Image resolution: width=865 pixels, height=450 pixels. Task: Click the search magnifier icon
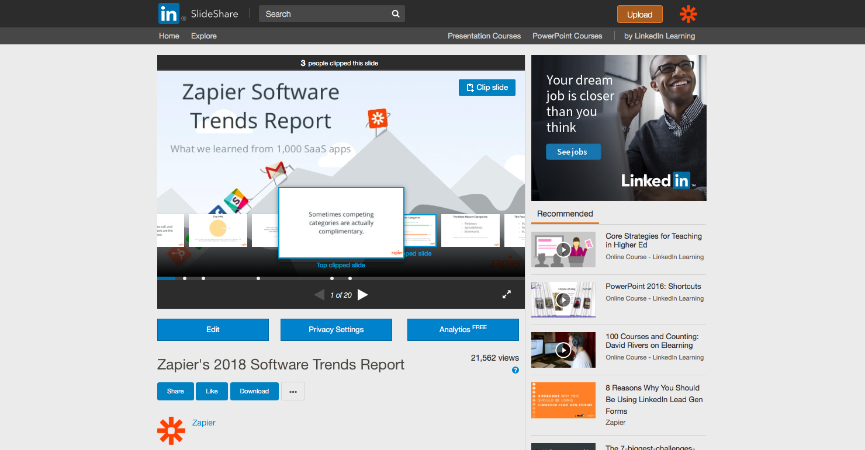(396, 14)
